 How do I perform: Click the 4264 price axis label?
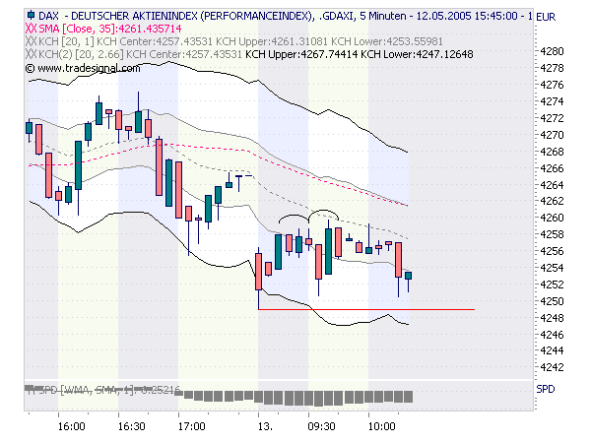click(x=552, y=185)
